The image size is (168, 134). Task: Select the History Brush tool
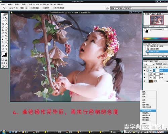6,30
